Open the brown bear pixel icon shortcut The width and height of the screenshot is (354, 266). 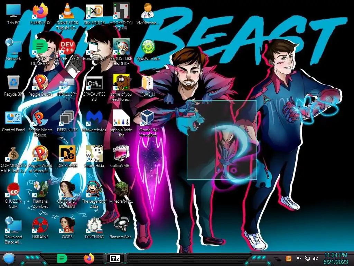(121, 88)
